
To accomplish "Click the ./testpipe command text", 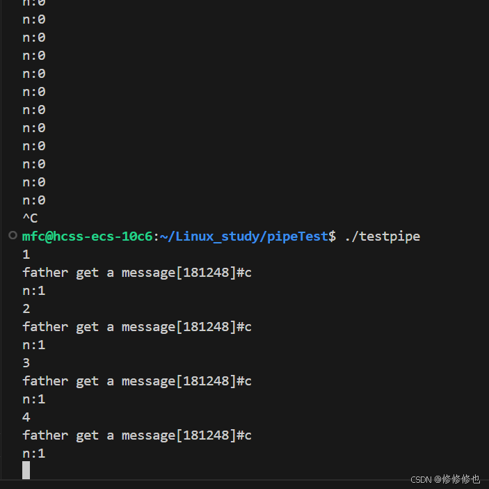I will 383,237.
